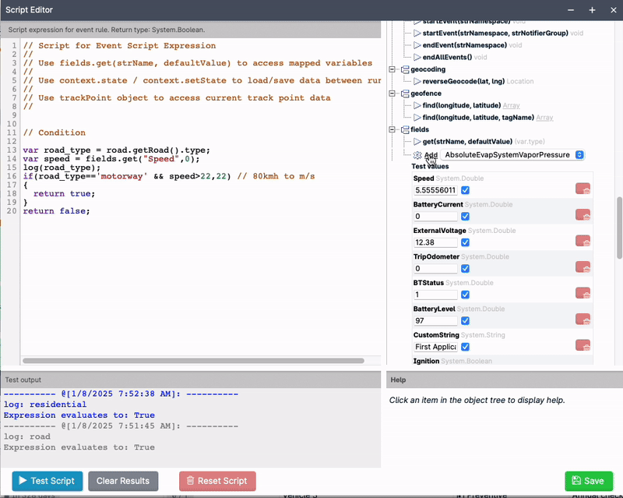Edit the BatteryCurrent value field
Image resolution: width=623 pixels, height=498 pixels.
click(x=435, y=217)
